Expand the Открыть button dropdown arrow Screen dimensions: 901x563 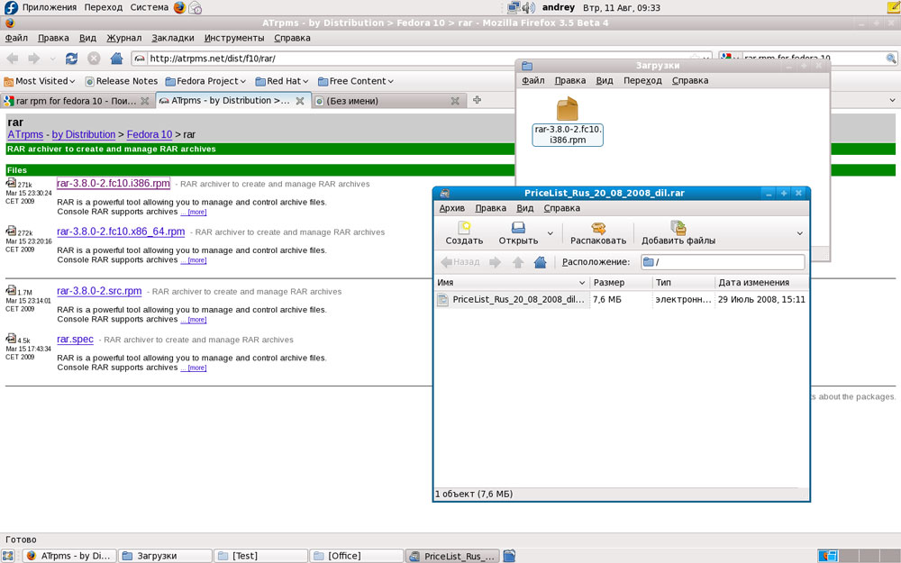point(548,240)
